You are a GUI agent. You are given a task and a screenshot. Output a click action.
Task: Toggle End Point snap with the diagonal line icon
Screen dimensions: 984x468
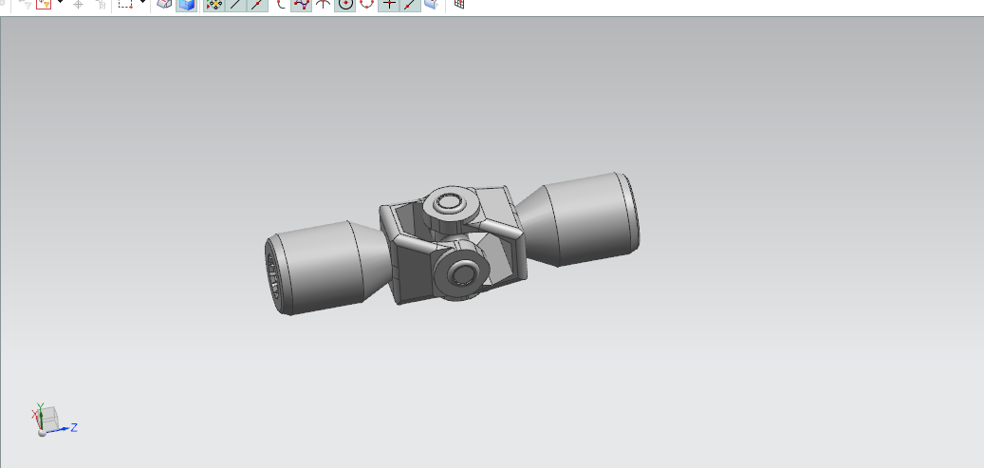[x=235, y=4]
